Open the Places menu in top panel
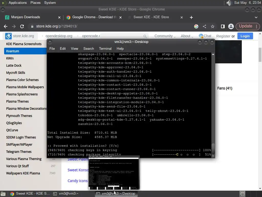 [35, 3]
